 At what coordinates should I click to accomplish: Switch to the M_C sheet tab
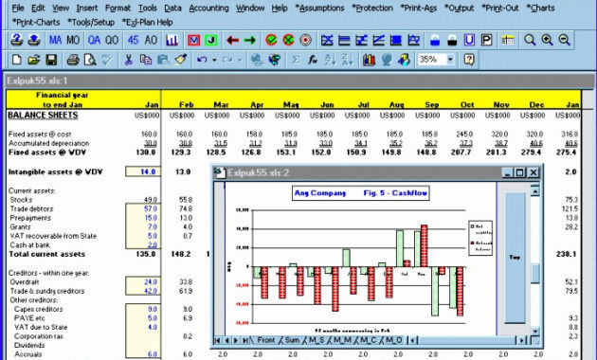click(x=369, y=340)
